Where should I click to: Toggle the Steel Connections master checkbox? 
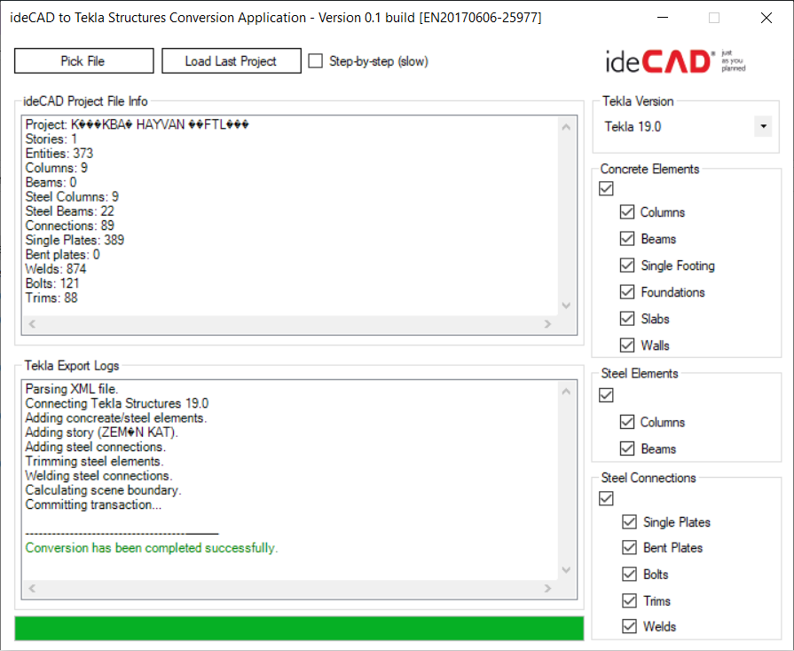tap(606, 498)
